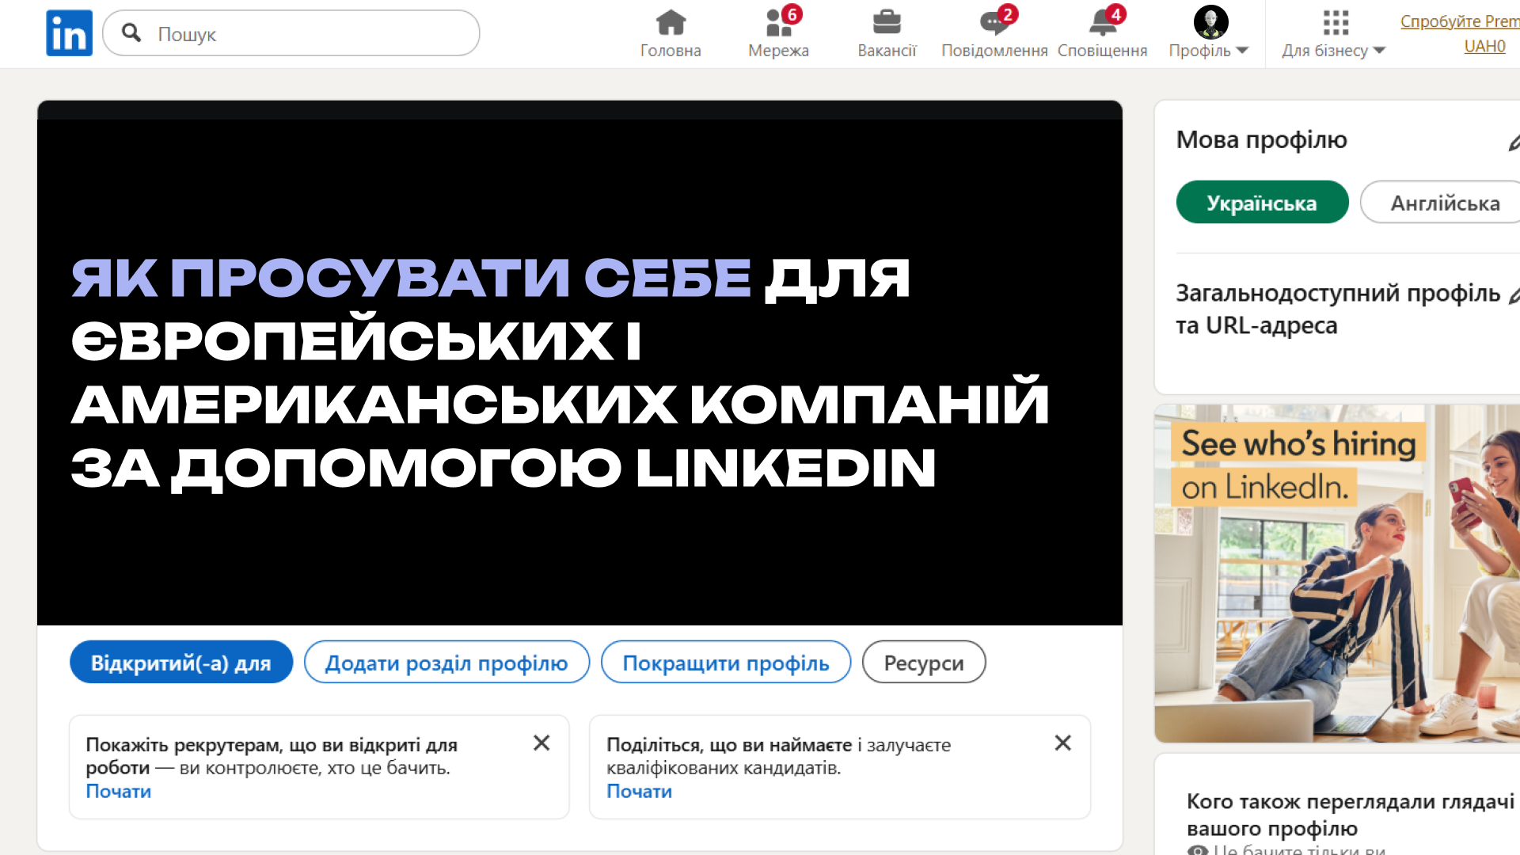Screen dimensions: 1520x855
Task: Expand the Профіль dropdown menu
Action: point(1209,51)
